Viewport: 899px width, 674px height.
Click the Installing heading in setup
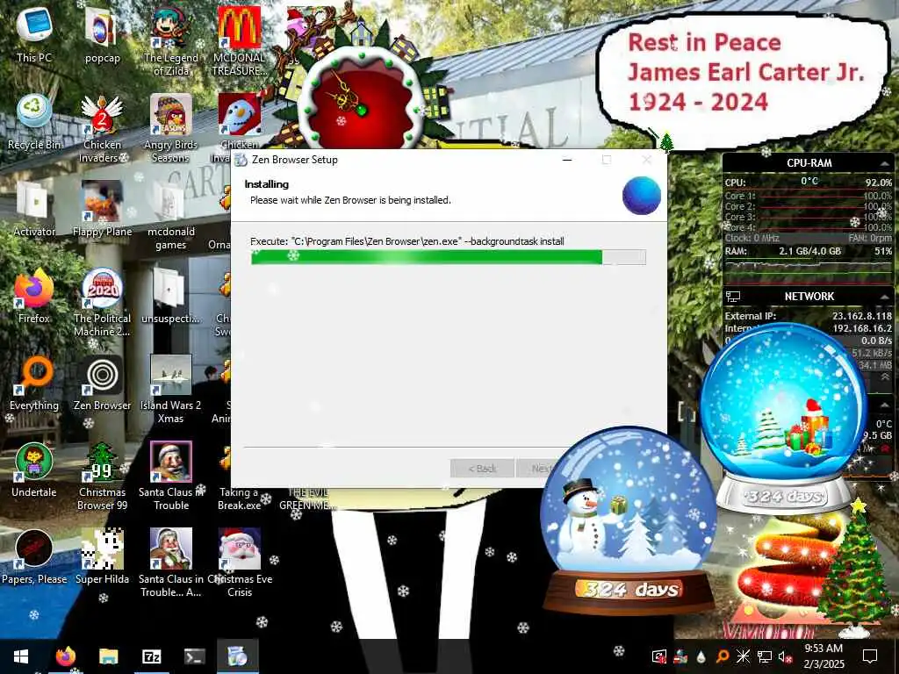click(x=267, y=184)
